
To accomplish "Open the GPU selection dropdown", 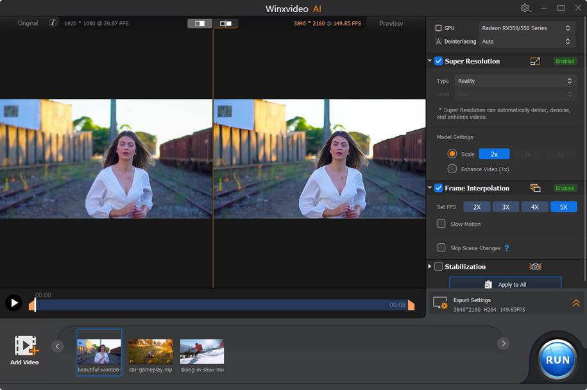I will 527,28.
